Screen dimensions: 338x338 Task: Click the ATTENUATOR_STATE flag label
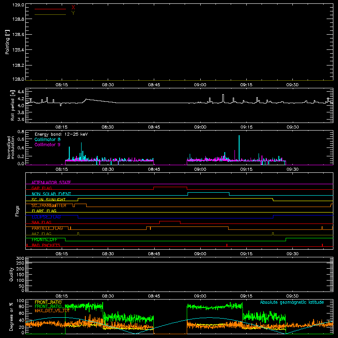click(51, 183)
